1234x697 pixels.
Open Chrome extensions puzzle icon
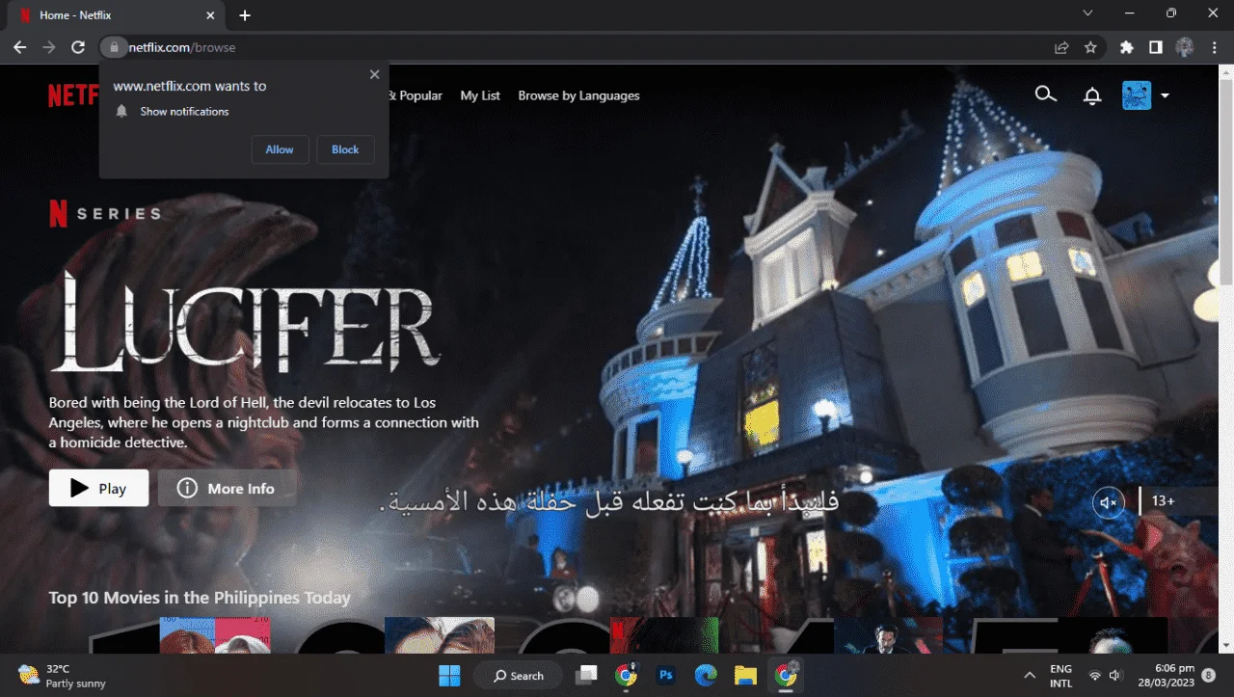click(x=1126, y=46)
